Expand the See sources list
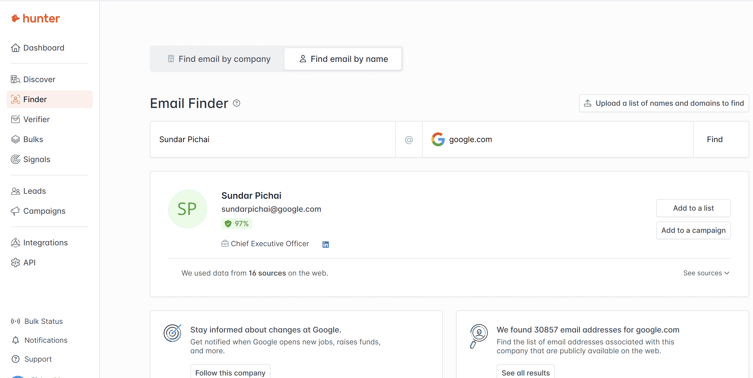The height and width of the screenshot is (378, 753). 706,273
